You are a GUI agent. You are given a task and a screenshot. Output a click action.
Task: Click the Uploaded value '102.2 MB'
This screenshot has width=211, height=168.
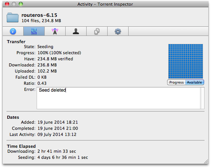(47, 71)
